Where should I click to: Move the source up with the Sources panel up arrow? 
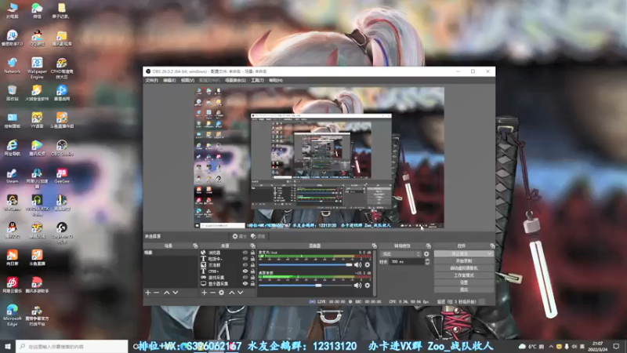[x=231, y=293]
